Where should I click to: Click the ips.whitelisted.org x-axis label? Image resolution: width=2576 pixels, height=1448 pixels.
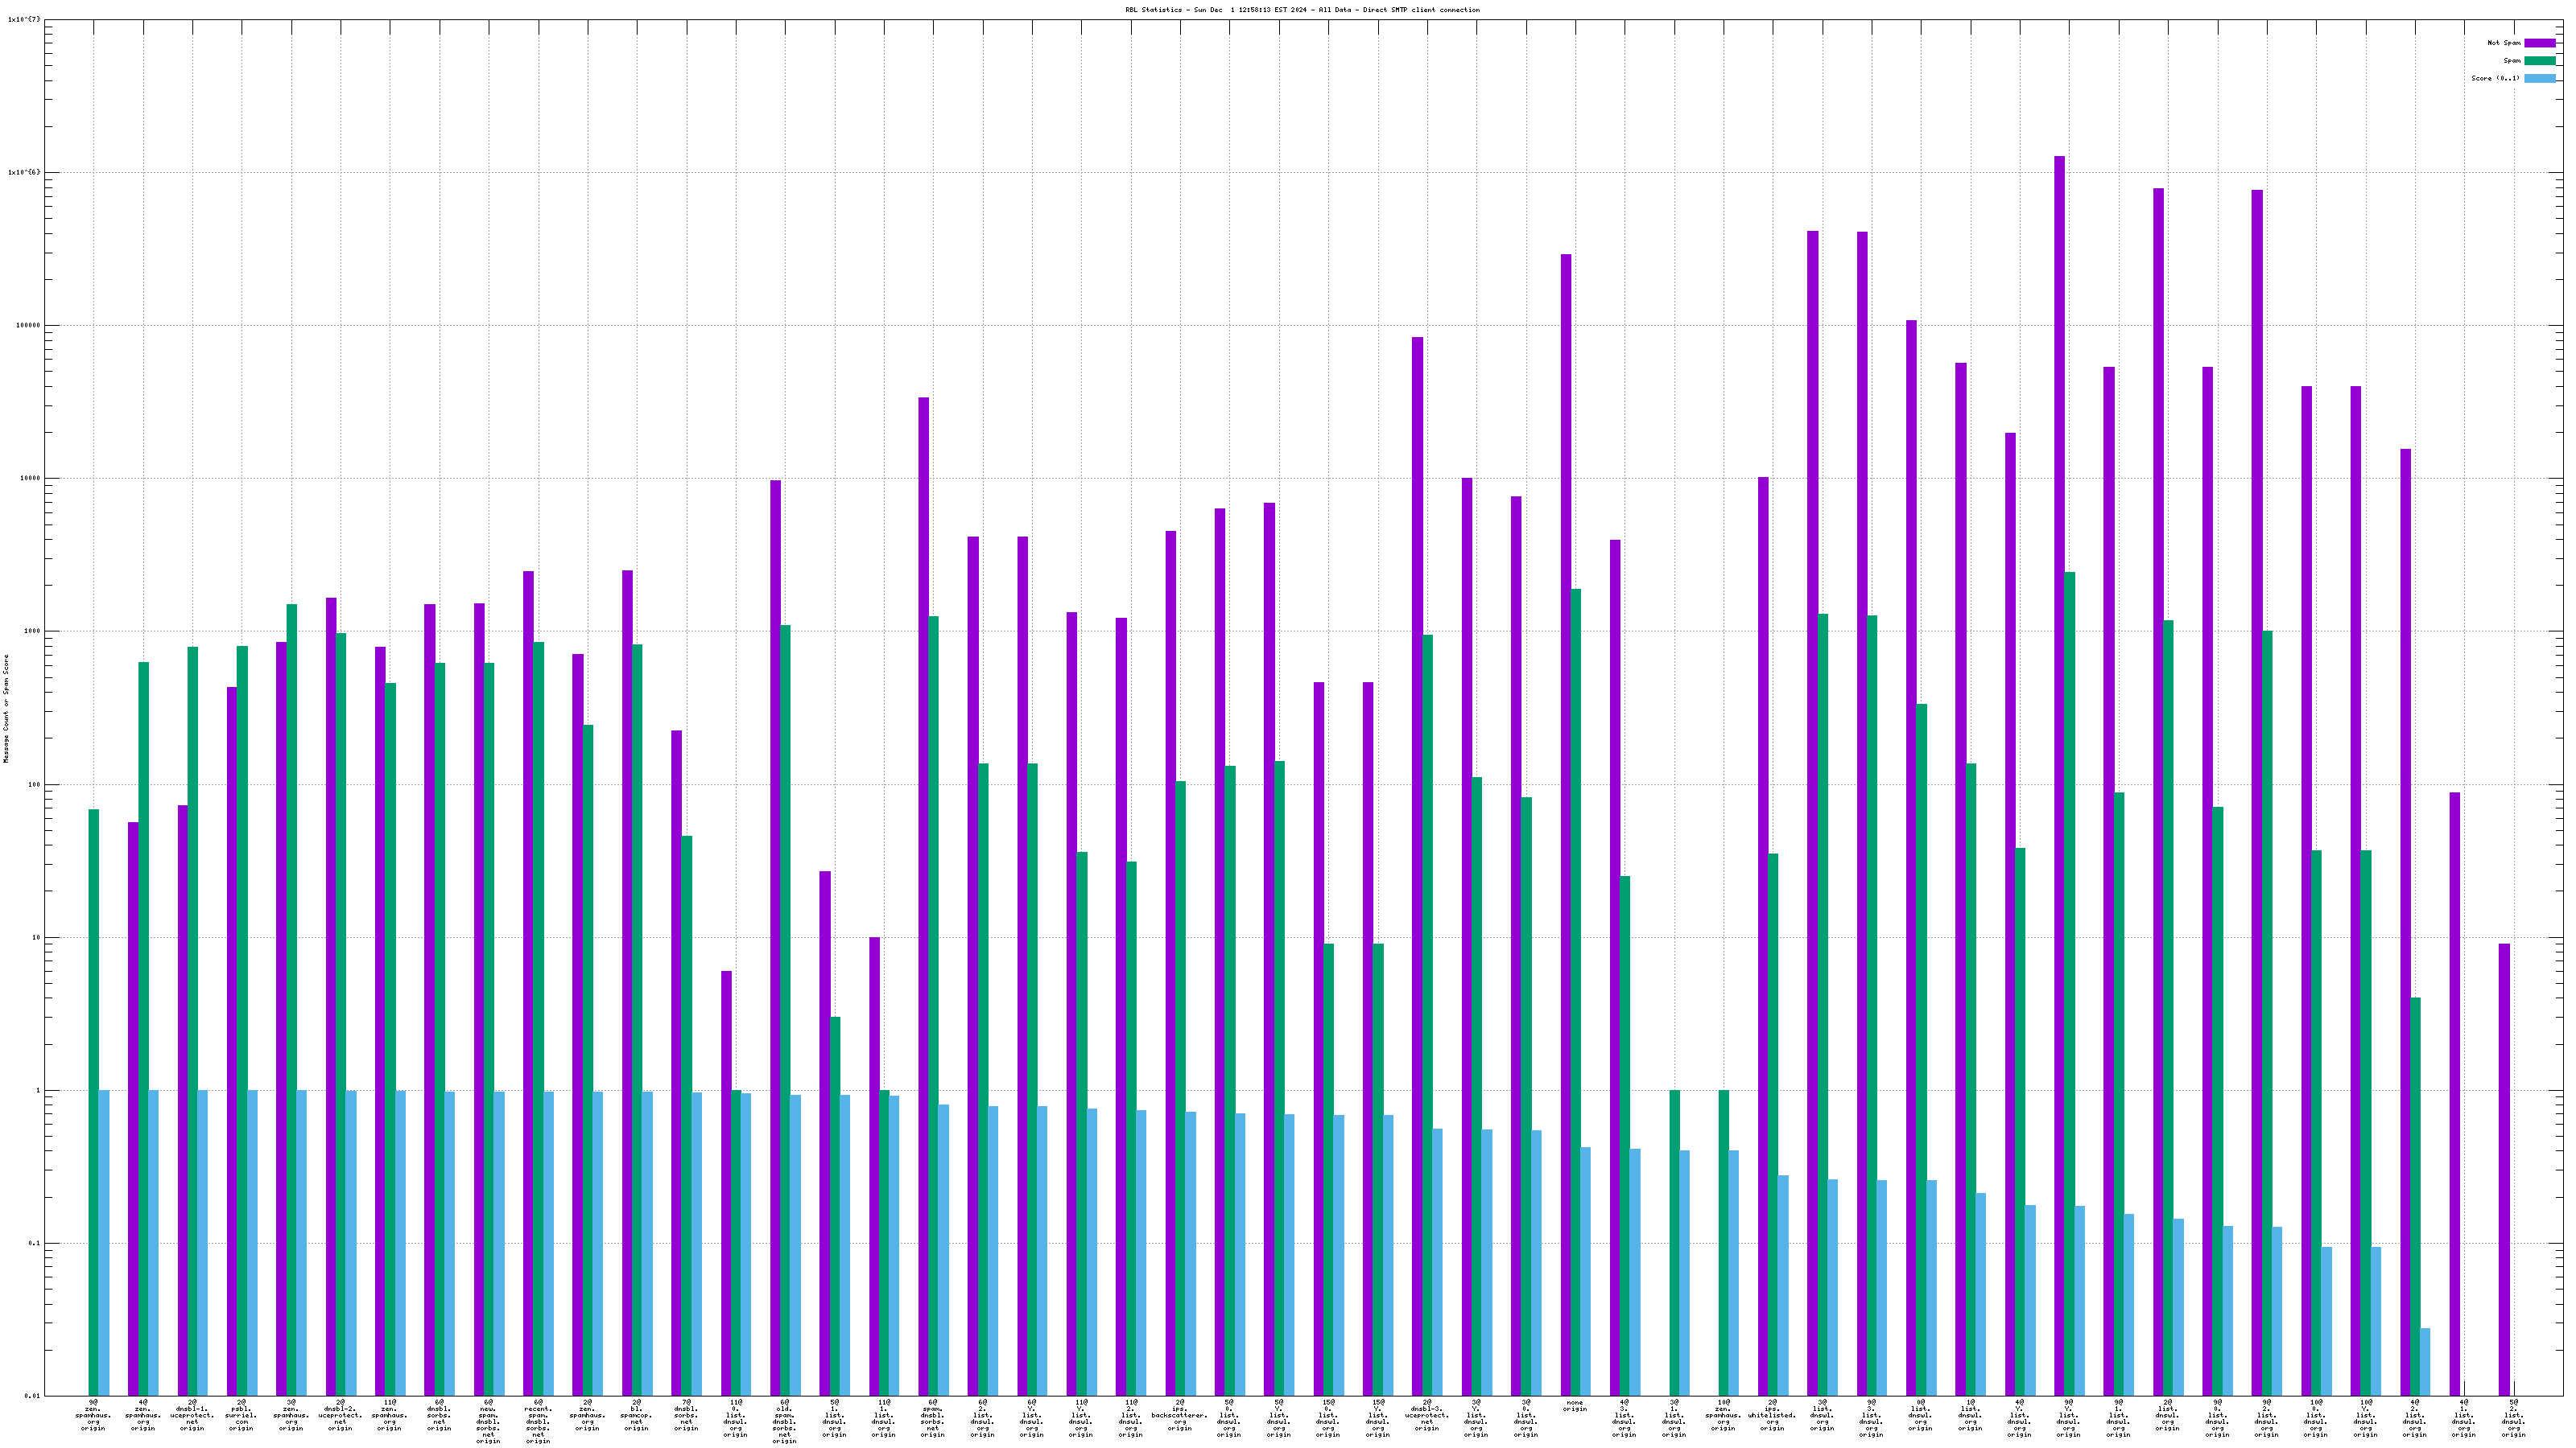1772,1415
